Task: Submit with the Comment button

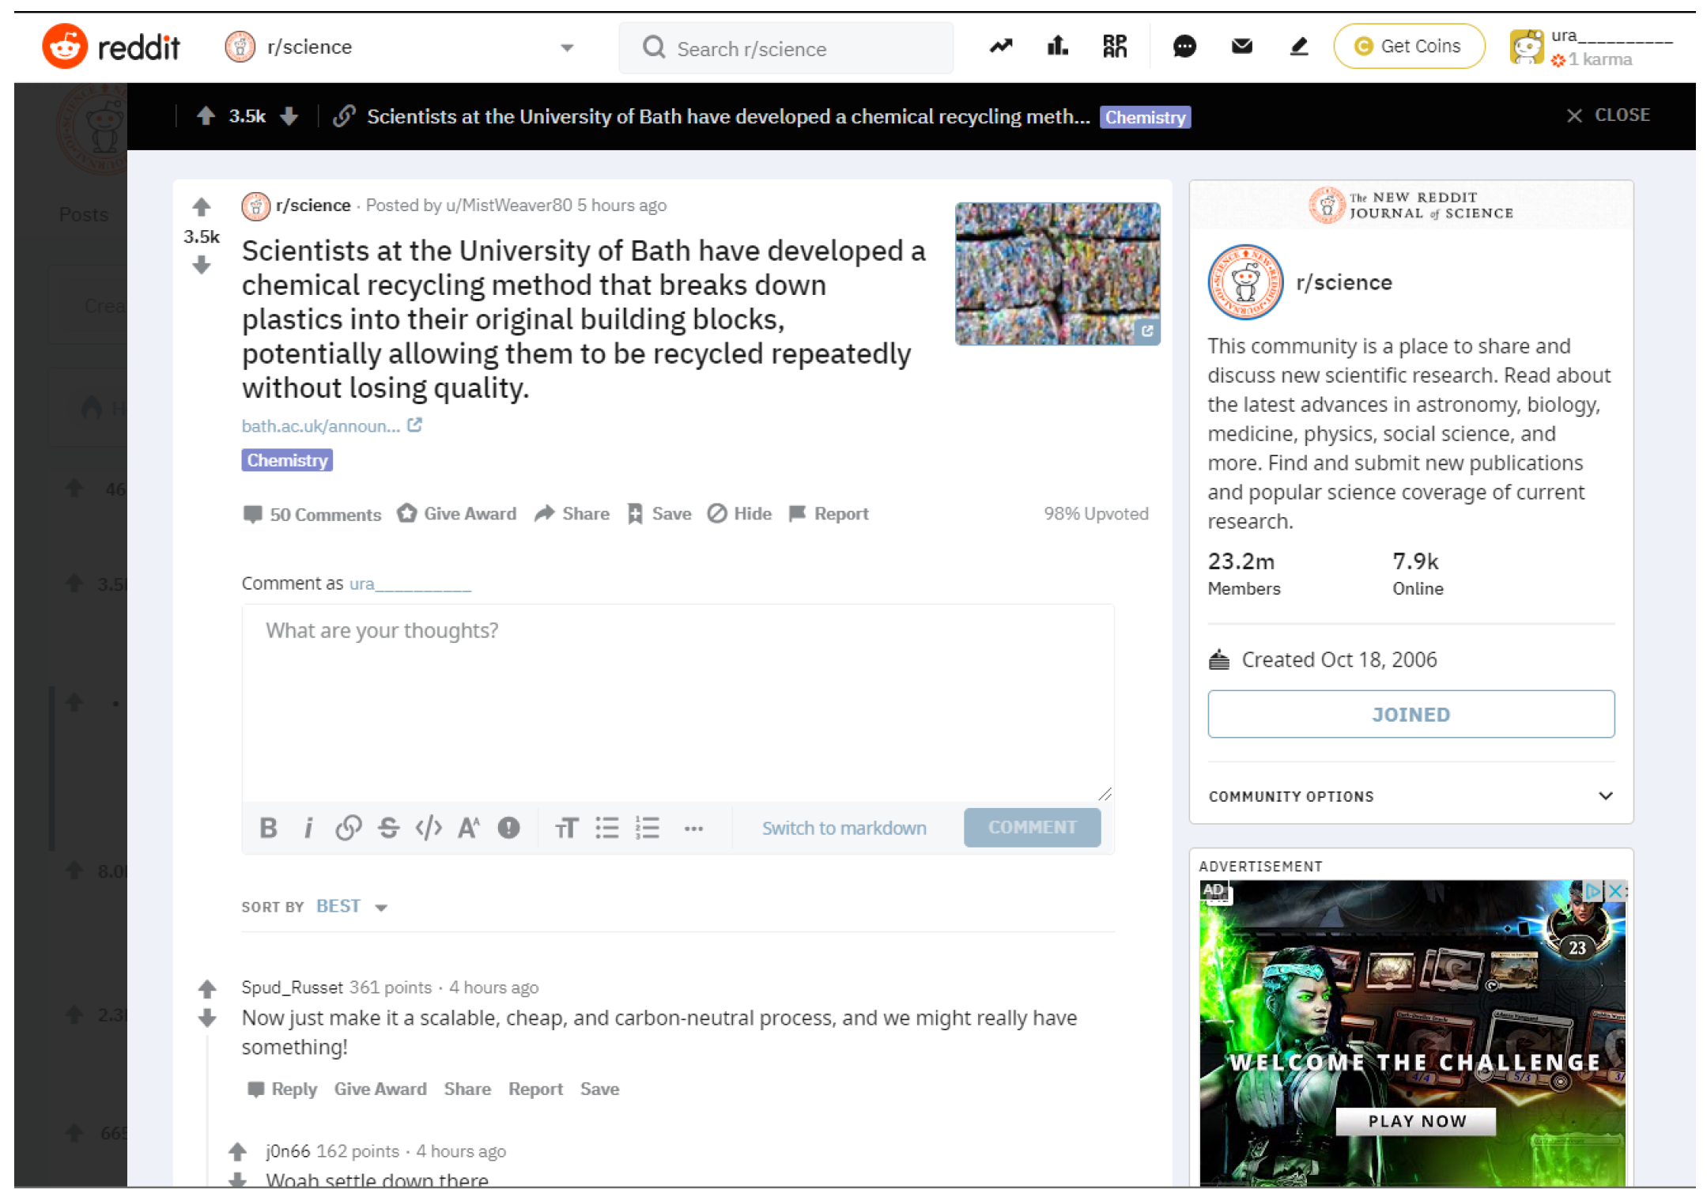Action: pos(1032,827)
